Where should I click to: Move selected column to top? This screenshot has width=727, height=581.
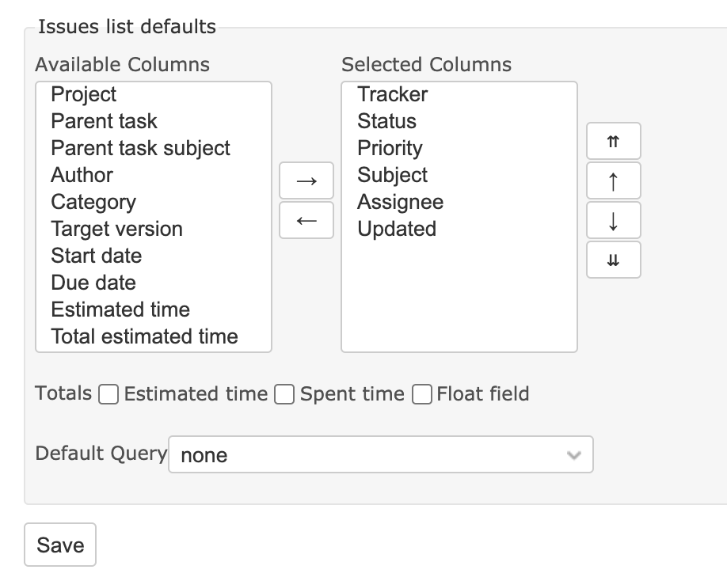pos(613,142)
